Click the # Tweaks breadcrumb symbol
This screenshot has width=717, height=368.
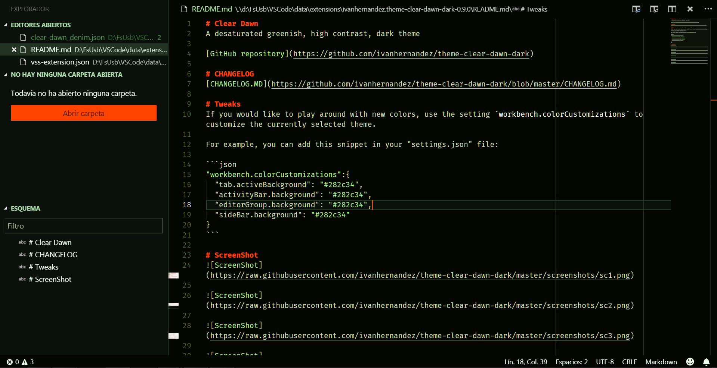(x=534, y=9)
